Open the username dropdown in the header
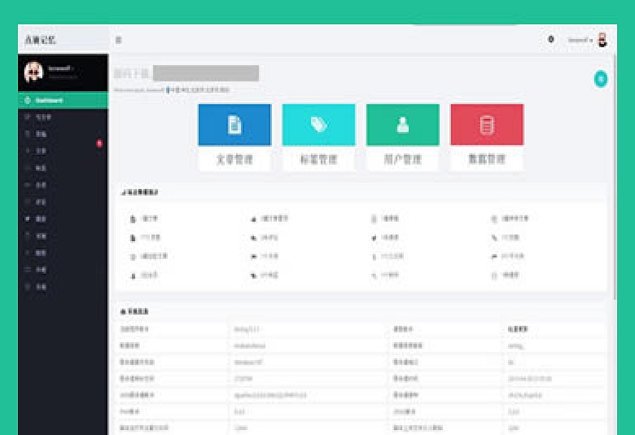This screenshot has width=635, height=435. point(579,41)
